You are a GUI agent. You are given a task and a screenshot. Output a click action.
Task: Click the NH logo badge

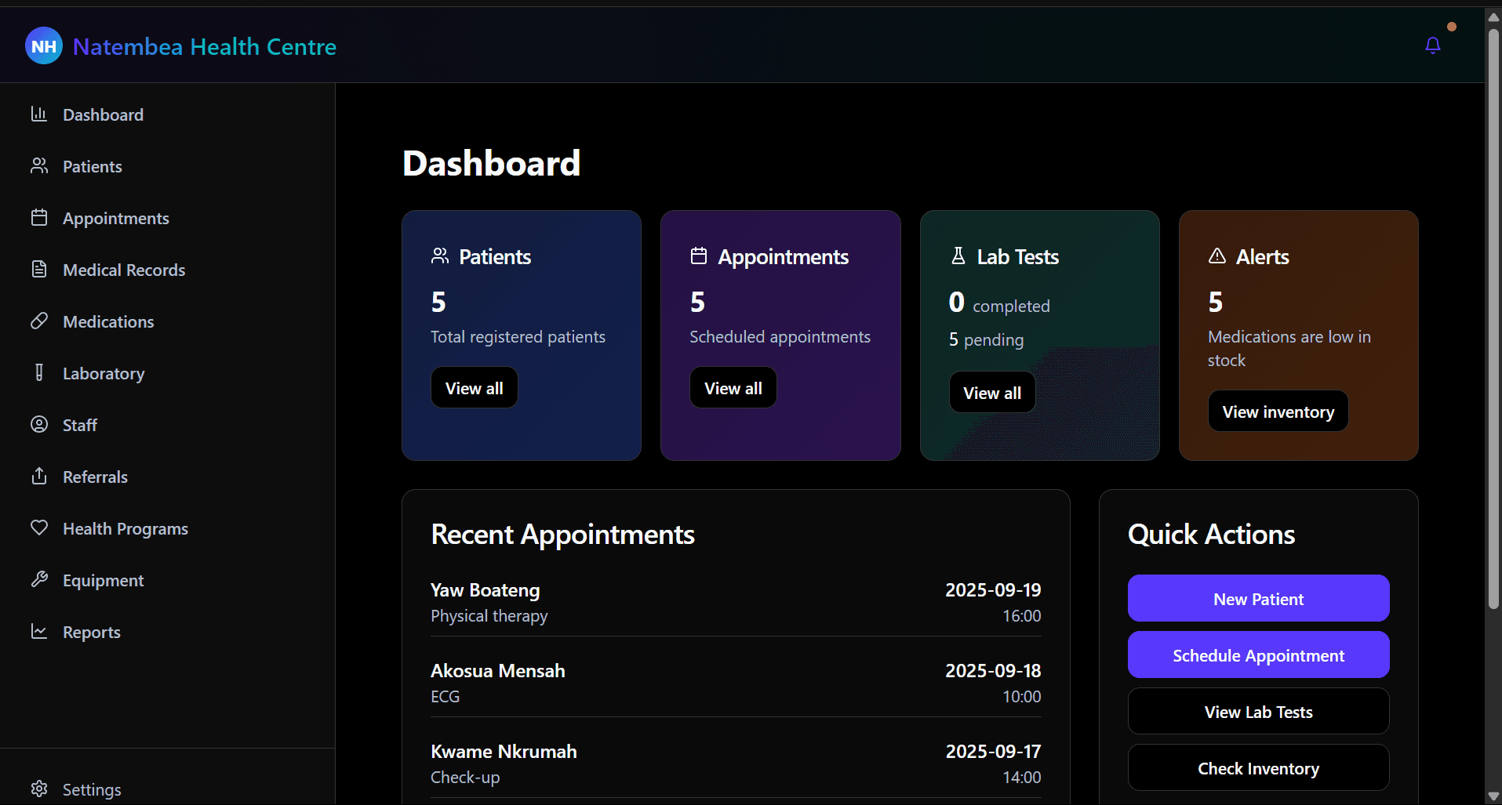point(44,46)
